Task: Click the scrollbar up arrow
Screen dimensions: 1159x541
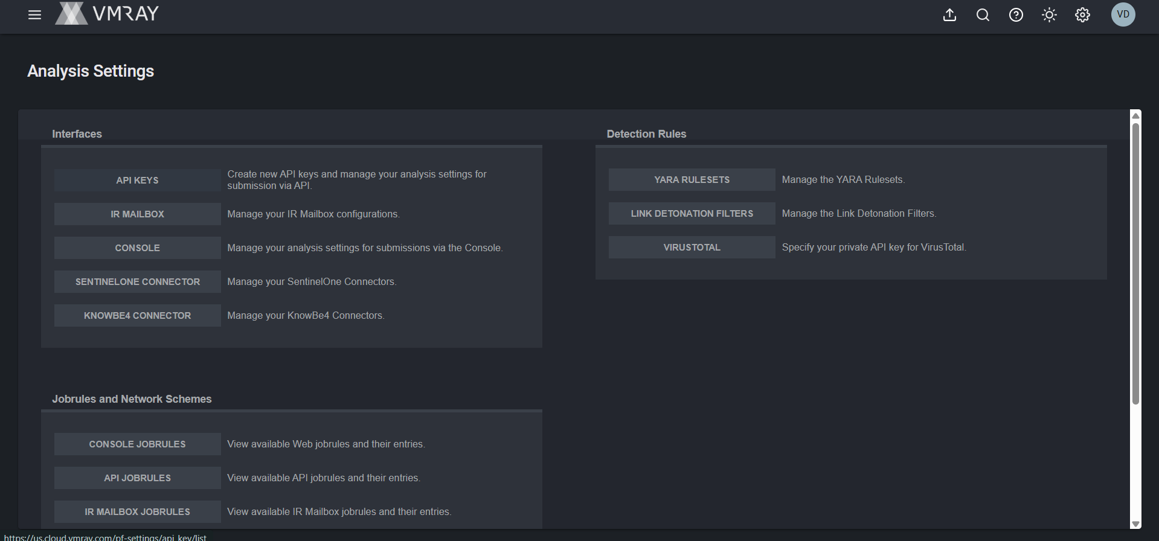Action: pos(1135,115)
